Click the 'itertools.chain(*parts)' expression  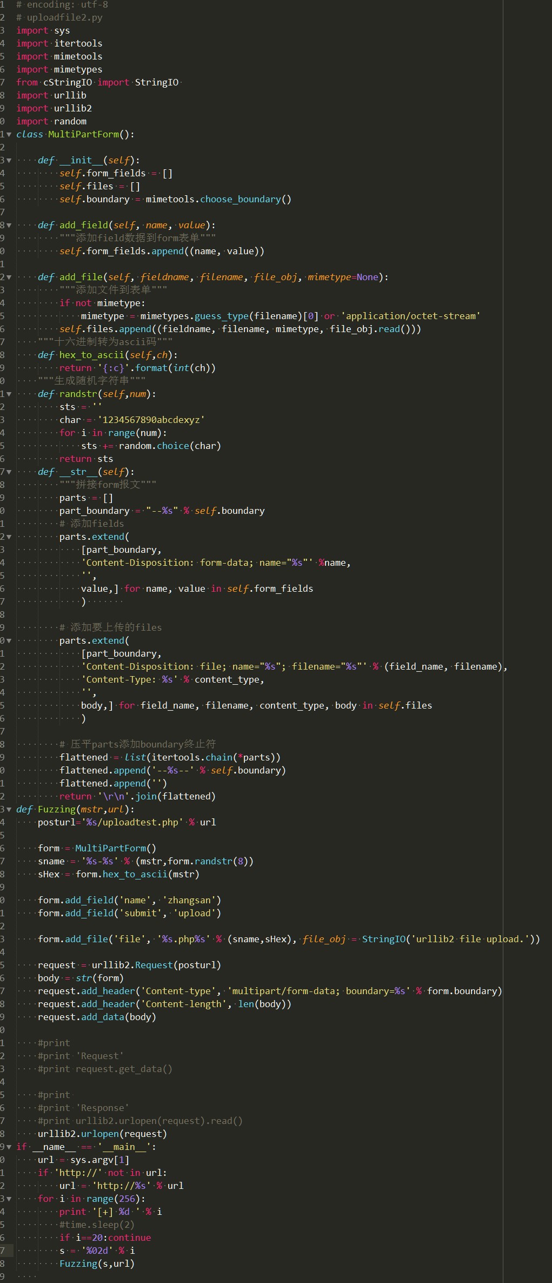coord(214,757)
